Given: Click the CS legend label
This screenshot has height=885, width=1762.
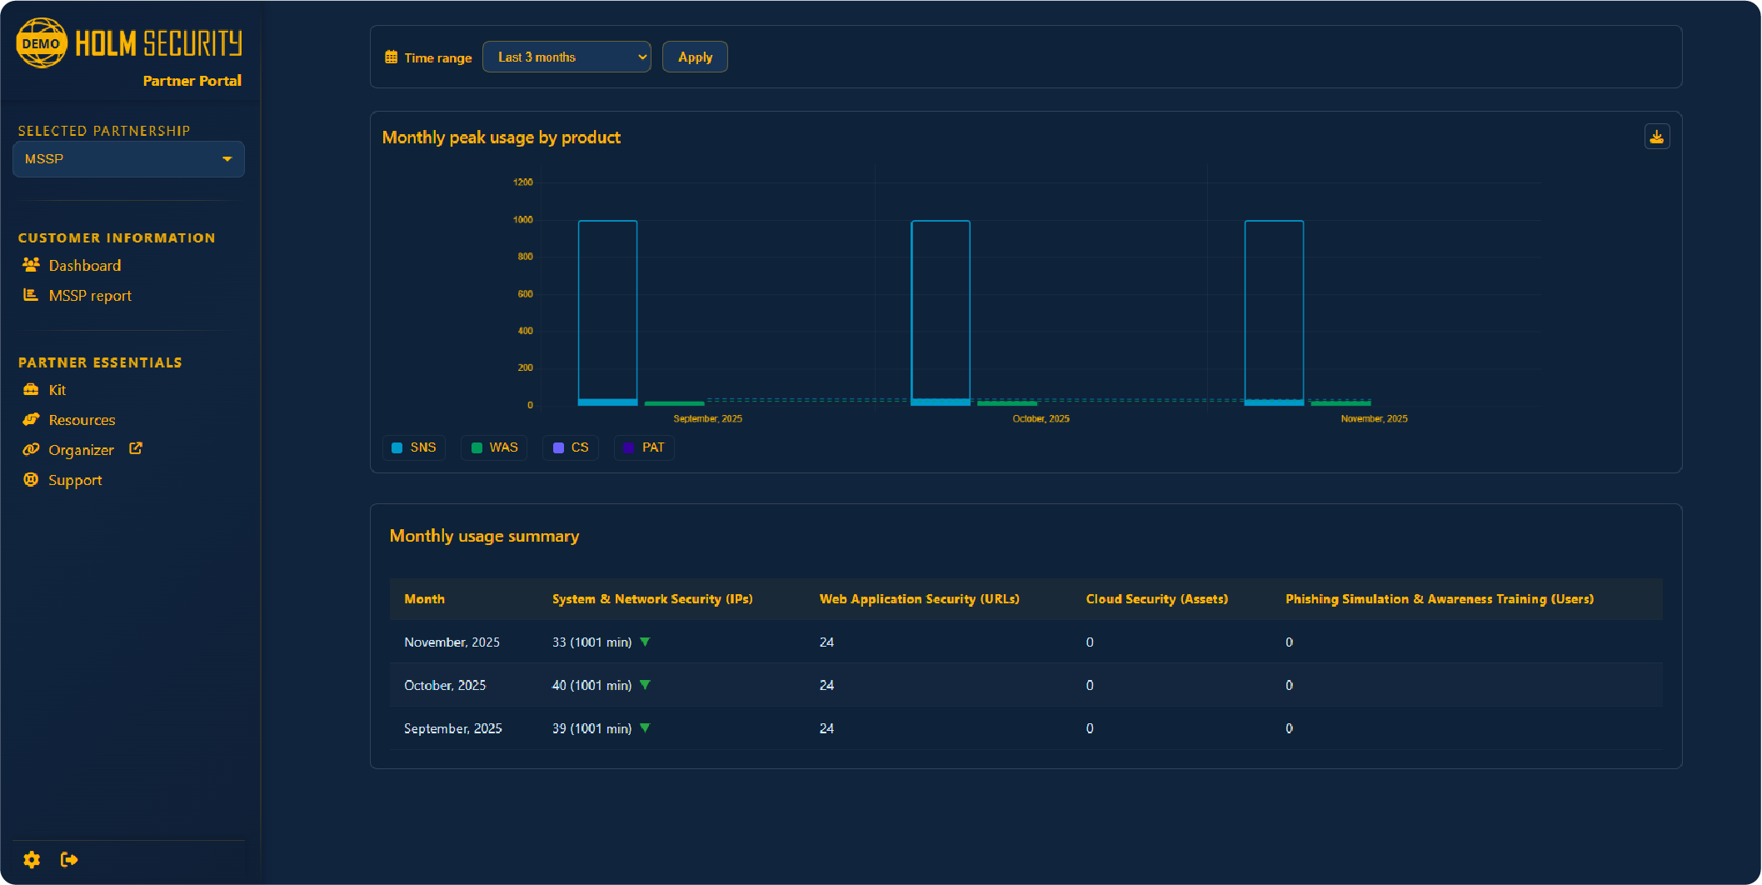Looking at the screenshot, I should pyautogui.click(x=571, y=447).
